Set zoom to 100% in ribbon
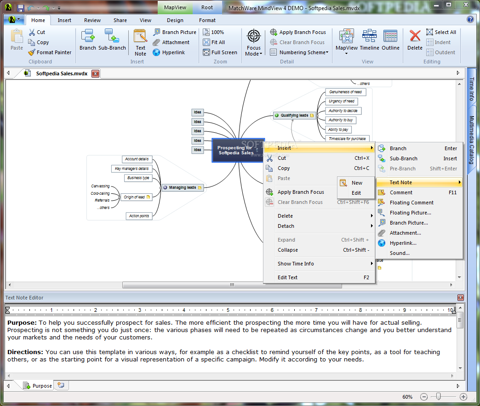 coord(213,32)
